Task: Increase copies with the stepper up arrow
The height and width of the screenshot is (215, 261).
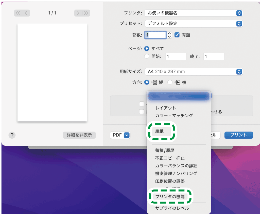Action: [x=169, y=33]
